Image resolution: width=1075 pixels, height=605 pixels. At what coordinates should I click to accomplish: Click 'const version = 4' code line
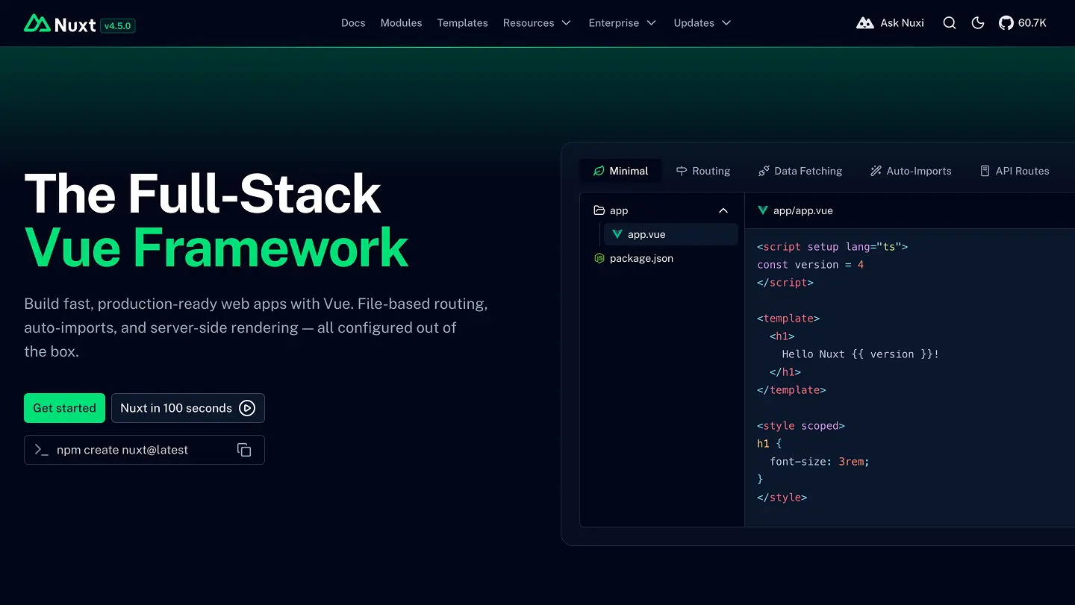pos(810,265)
